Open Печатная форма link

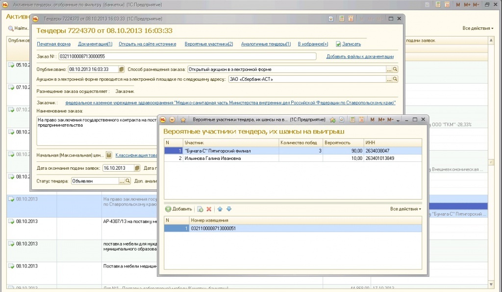click(x=53, y=44)
